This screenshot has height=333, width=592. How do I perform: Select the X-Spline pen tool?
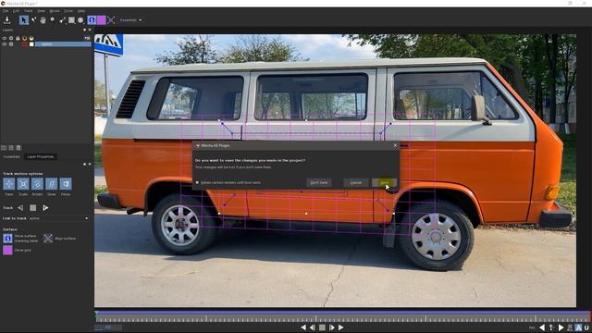pyautogui.click(x=62, y=20)
